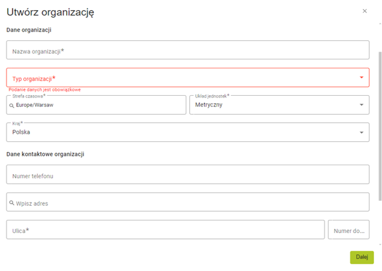Screen dimensions: 382x271
Task: Click the Dane organizacji section heading
Action: 29,30
